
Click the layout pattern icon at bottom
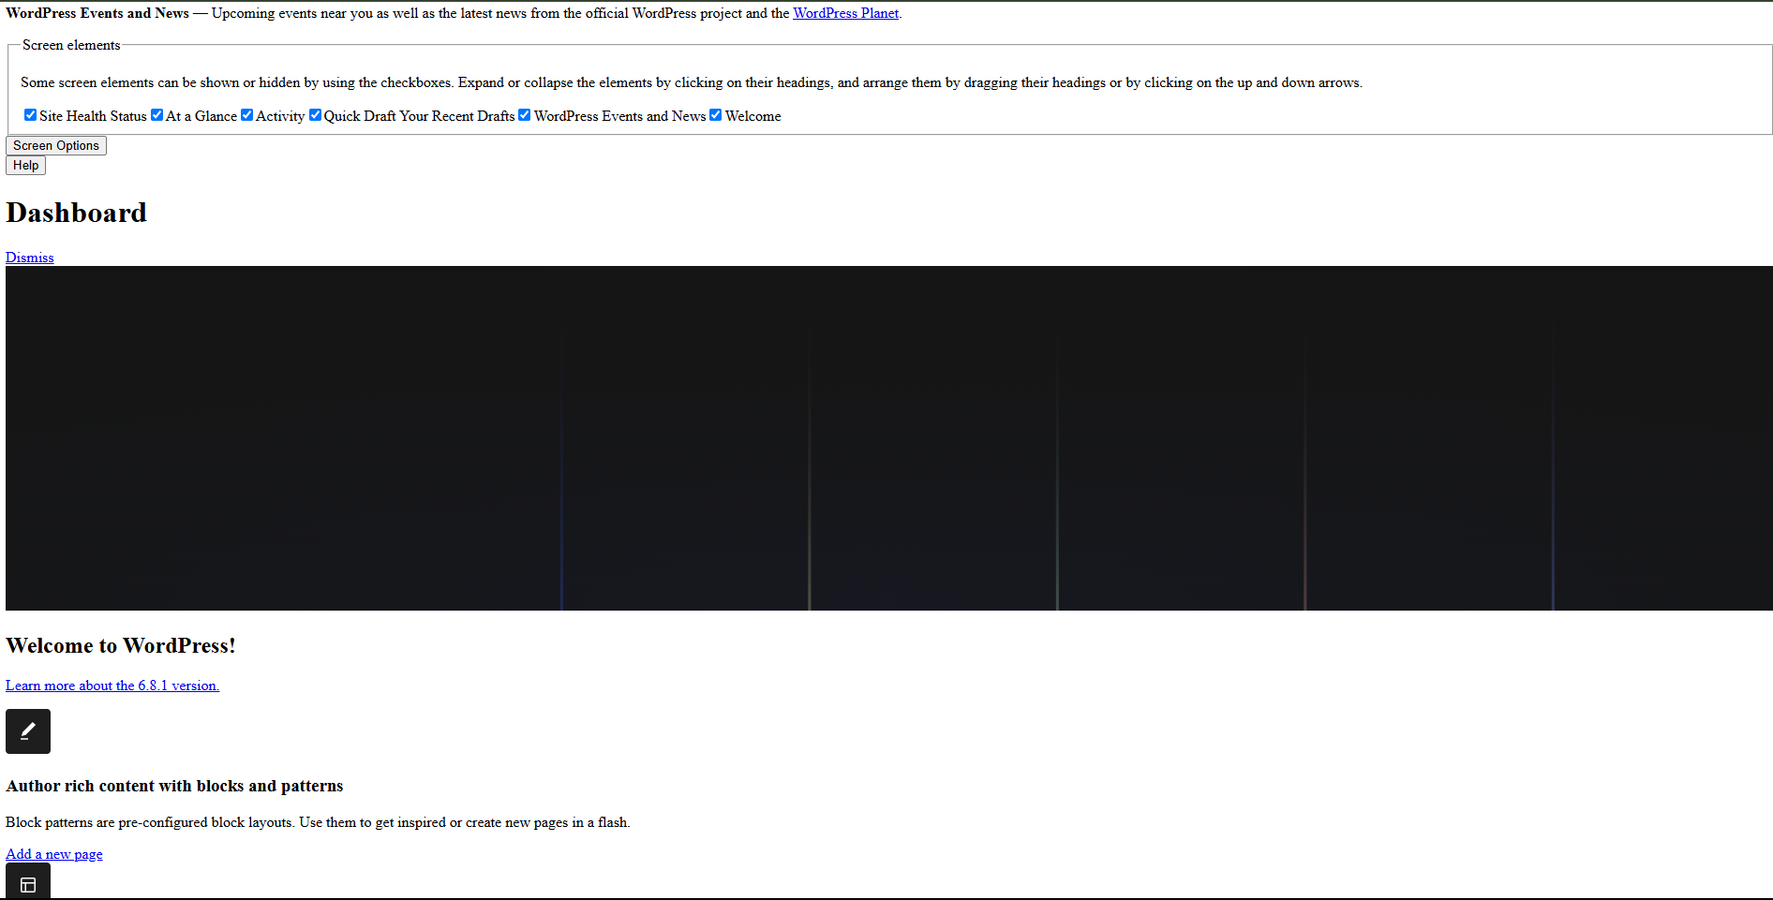point(28,882)
